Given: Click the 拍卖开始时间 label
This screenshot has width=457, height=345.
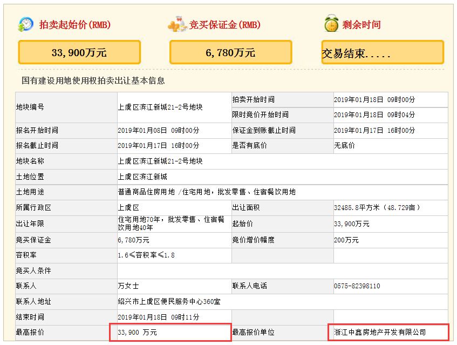Looking at the screenshot, I should click(253, 99).
